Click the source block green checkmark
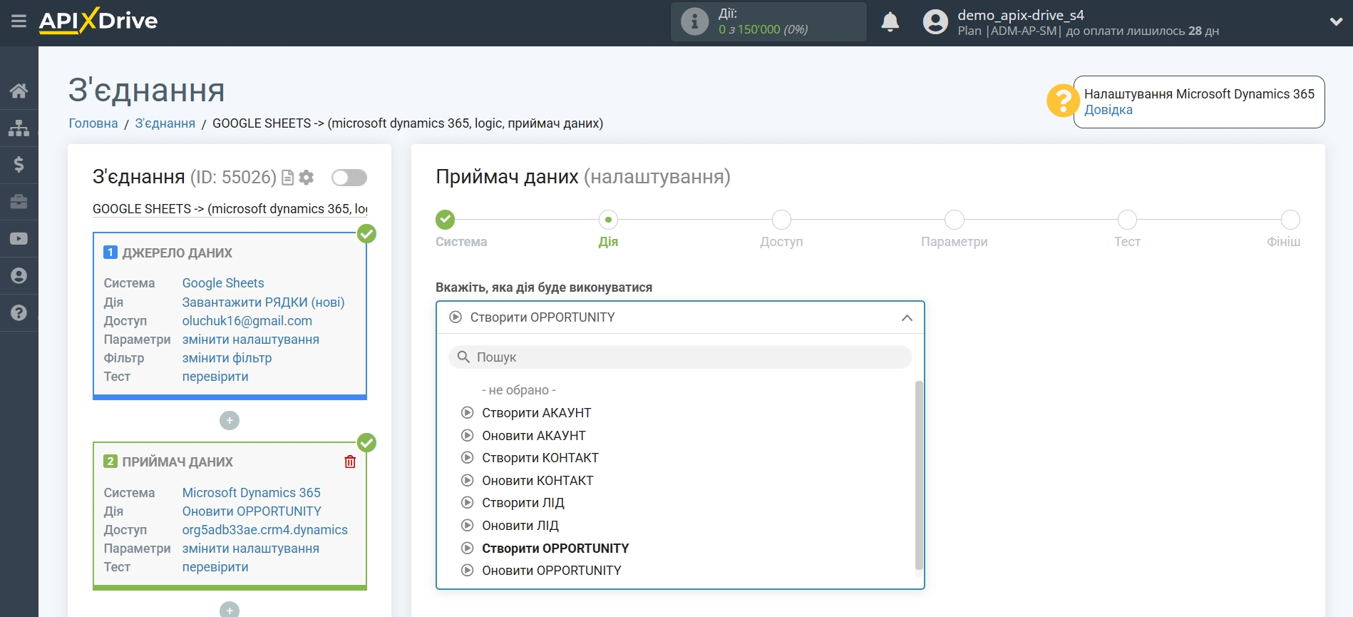This screenshot has width=1353, height=617. point(367,234)
